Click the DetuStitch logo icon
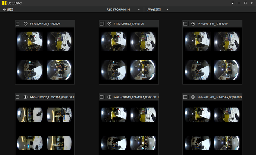This screenshot has width=256, height=155. [x=4, y=3]
